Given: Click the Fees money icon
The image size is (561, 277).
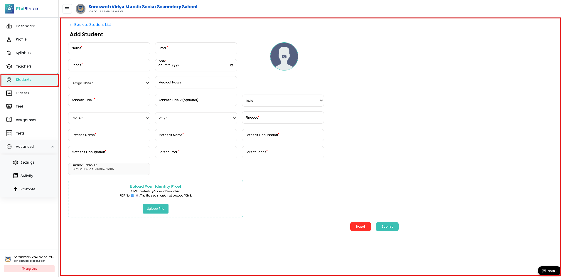Looking at the screenshot, I should click(9, 106).
